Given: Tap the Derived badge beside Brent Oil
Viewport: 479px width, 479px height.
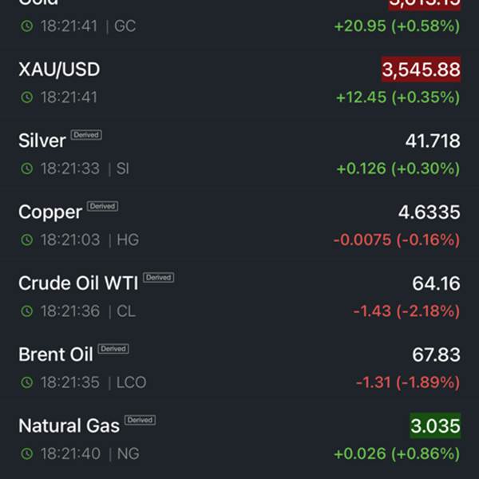Looking at the screenshot, I should pyautogui.click(x=113, y=349).
